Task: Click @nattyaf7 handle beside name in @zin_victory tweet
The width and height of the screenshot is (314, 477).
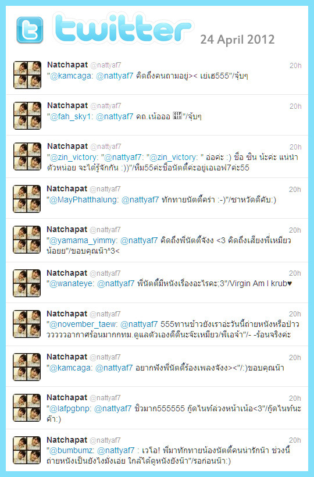Action: (x=106, y=147)
